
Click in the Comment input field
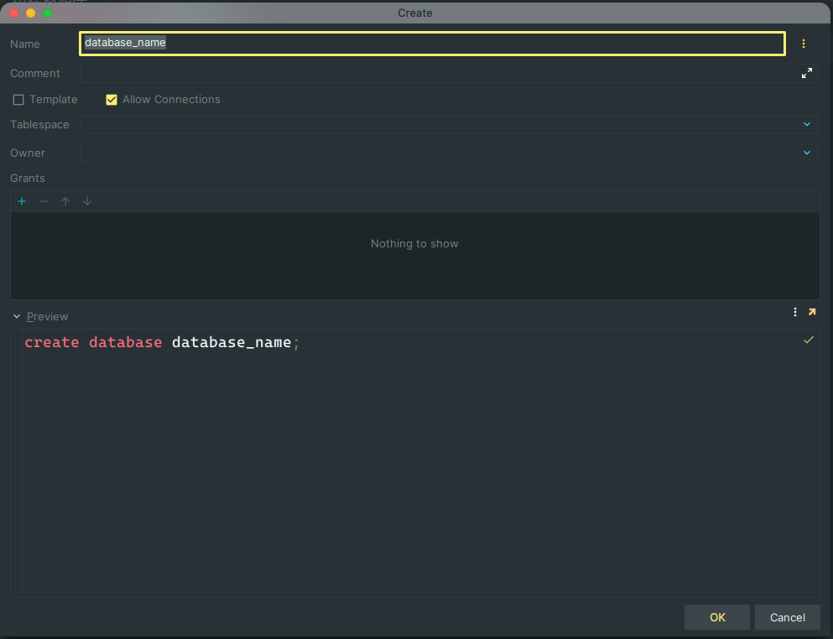[x=436, y=74]
